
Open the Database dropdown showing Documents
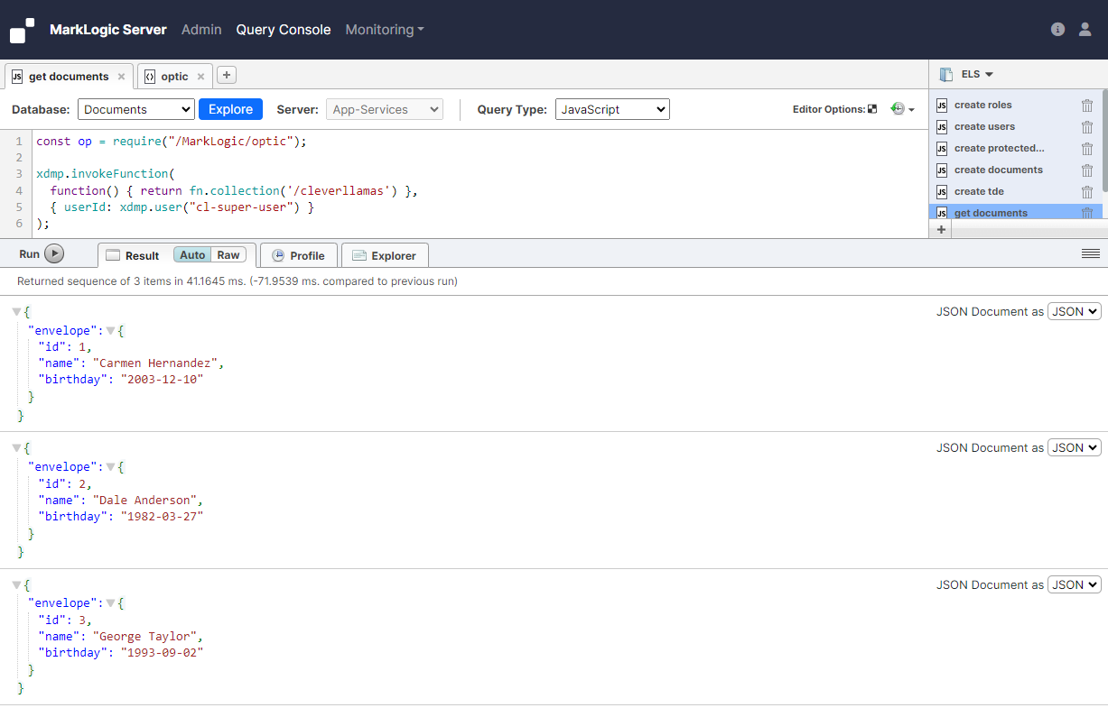click(x=135, y=109)
